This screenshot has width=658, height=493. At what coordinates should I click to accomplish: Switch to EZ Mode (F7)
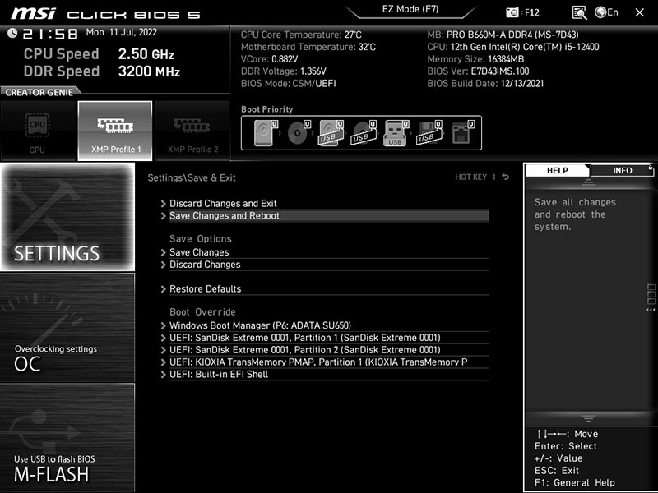tap(410, 10)
